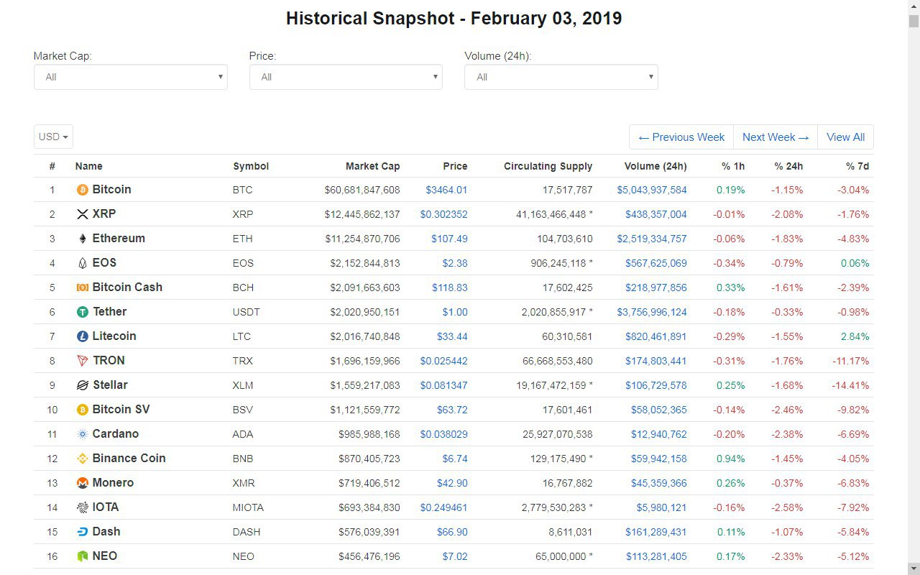The image size is (920, 575).
Task: Click the Ethereum diamond logo icon
Action: point(83,239)
